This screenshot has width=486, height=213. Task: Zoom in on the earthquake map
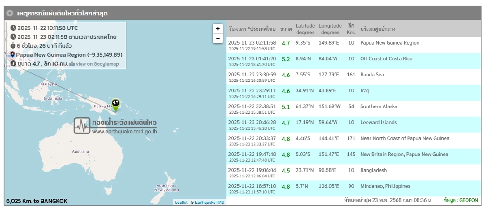218,28
